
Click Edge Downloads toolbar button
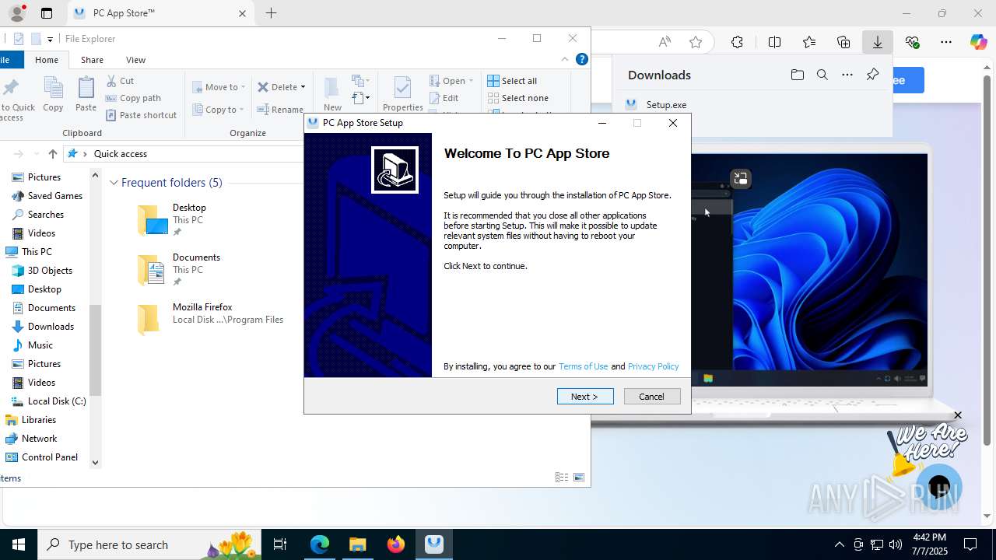click(x=878, y=42)
